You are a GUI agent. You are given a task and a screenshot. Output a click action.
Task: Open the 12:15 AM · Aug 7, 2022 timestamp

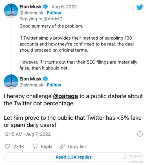pyautogui.click(x=27, y=134)
